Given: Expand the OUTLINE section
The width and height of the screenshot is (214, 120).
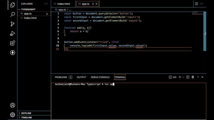Looking at the screenshot, I should pyautogui.click(x=34, y=113).
